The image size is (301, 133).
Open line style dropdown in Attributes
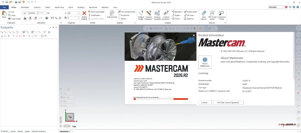tap(36, 13)
